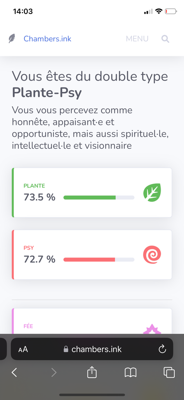Tap the chambers.ink address bar

(x=92, y=349)
